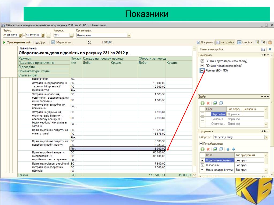The image size is (274, 205).
Task: Open the Історія dropdown menu
Action: coord(245,42)
